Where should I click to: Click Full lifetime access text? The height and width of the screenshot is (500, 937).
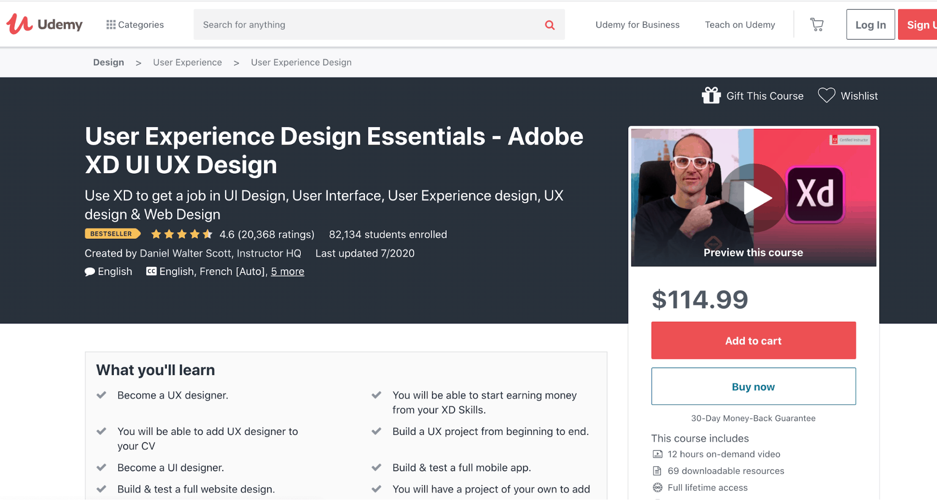tap(707, 488)
